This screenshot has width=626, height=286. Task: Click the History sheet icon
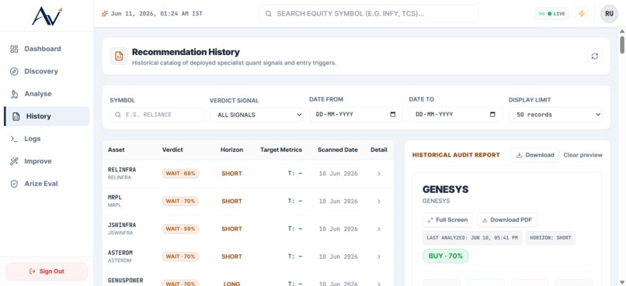[x=16, y=116]
